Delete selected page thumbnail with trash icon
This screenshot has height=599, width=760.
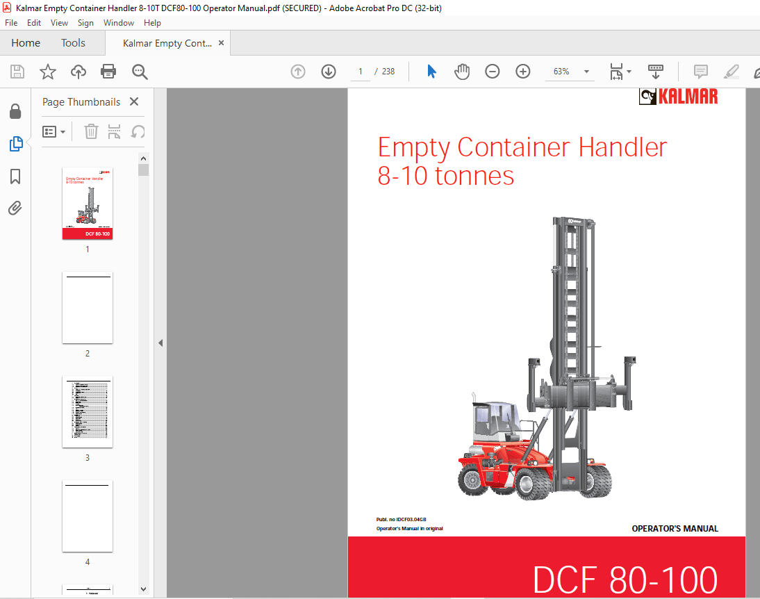coord(91,131)
